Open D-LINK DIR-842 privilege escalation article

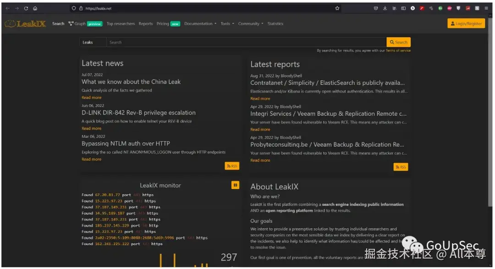point(138,113)
